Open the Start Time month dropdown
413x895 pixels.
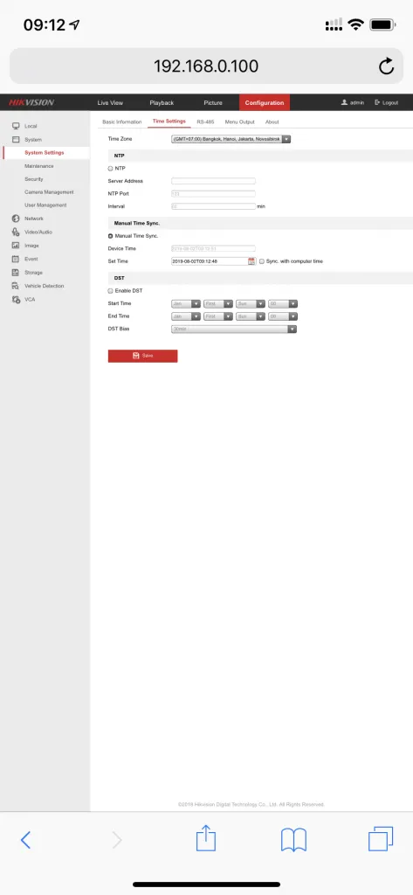point(186,303)
